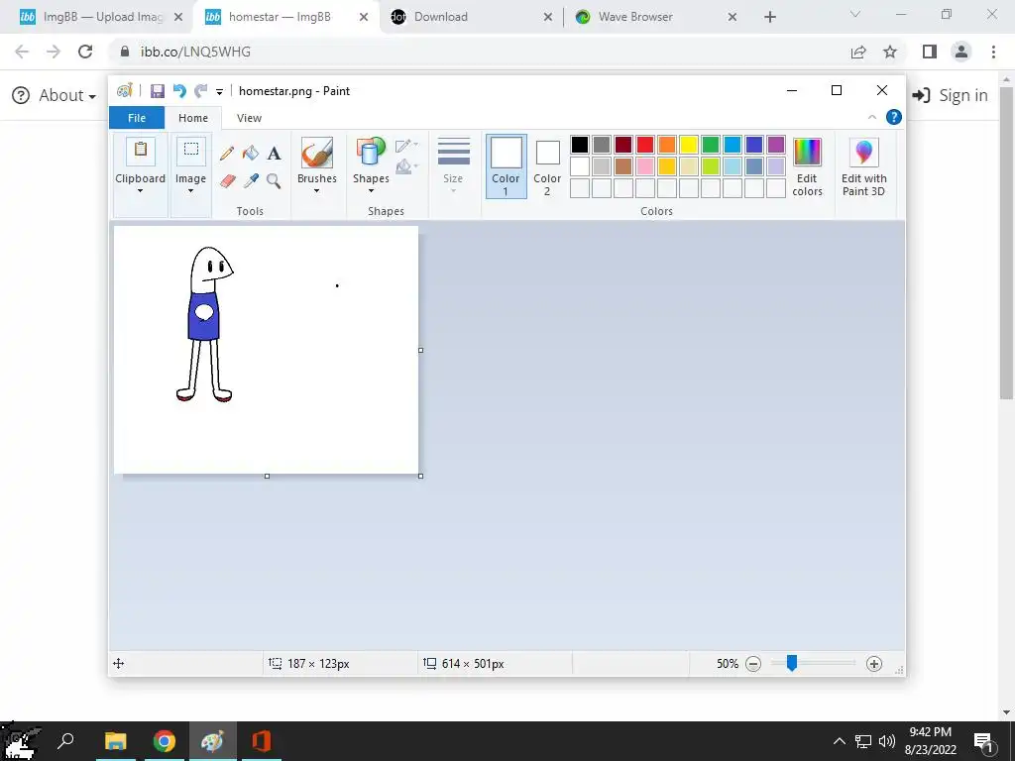Viewport: 1015px width, 761px height.
Task: Expand the Clipboard dropdown arrow
Action: (140, 191)
